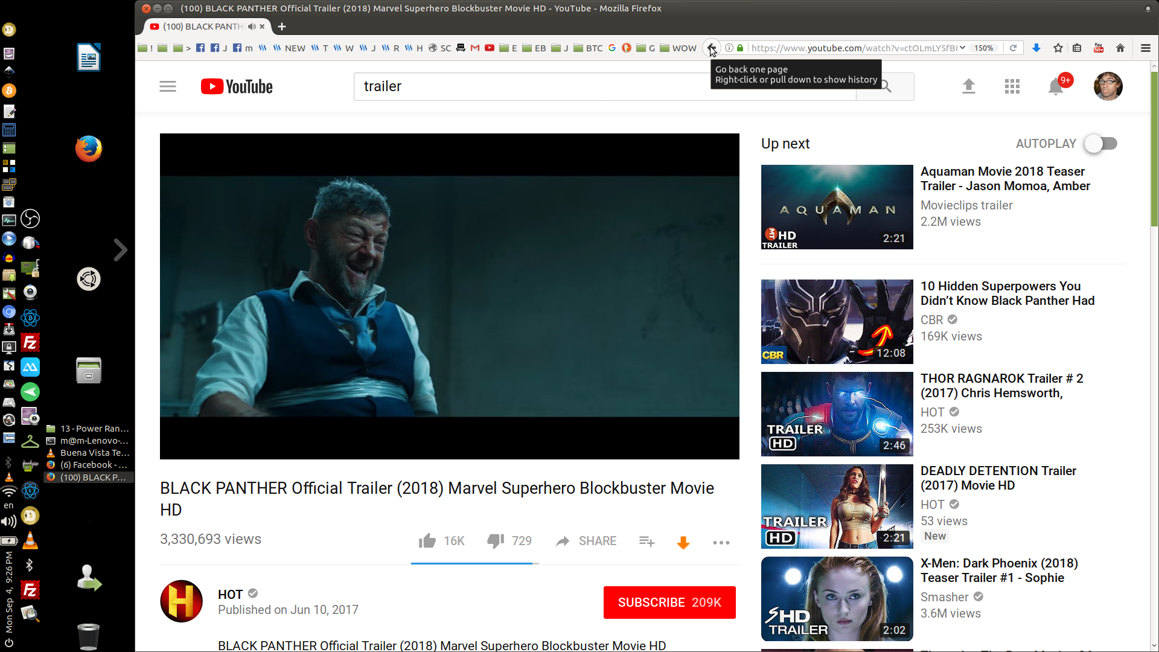Image resolution: width=1159 pixels, height=652 pixels.
Task: Click the YouTube URL address field
Action: (x=854, y=48)
